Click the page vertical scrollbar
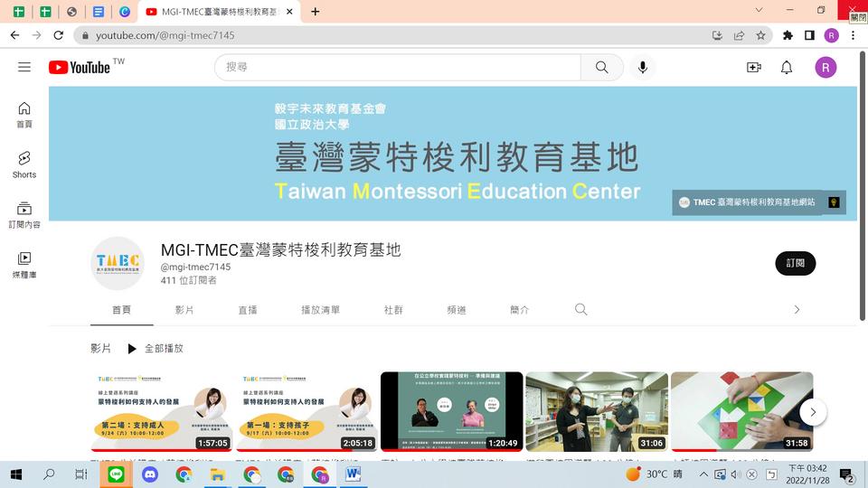Image resolution: width=868 pixels, height=488 pixels. 862,186
